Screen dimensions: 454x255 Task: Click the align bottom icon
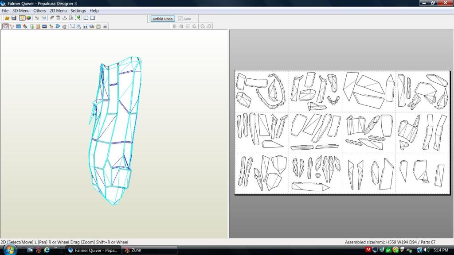[x=194, y=26]
